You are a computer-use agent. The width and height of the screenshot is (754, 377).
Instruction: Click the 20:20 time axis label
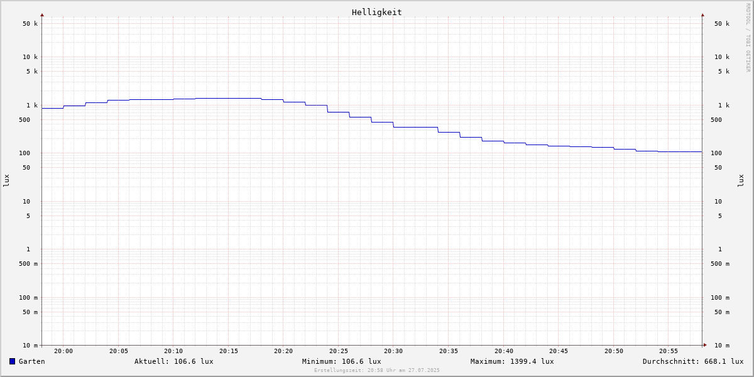(283, 351)
